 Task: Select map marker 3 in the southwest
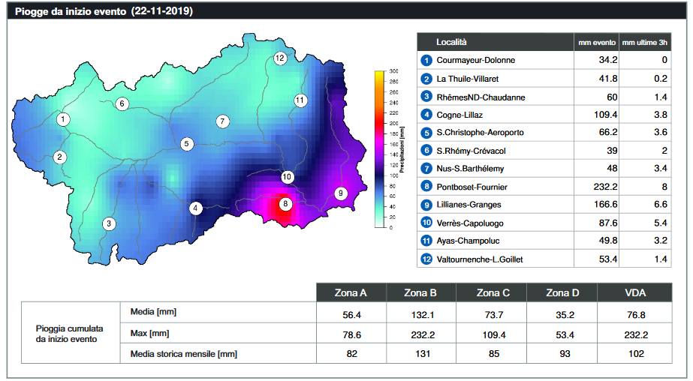click(109, 223)
